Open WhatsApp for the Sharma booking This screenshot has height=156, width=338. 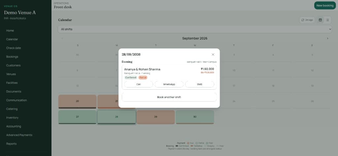click(169, 84)
